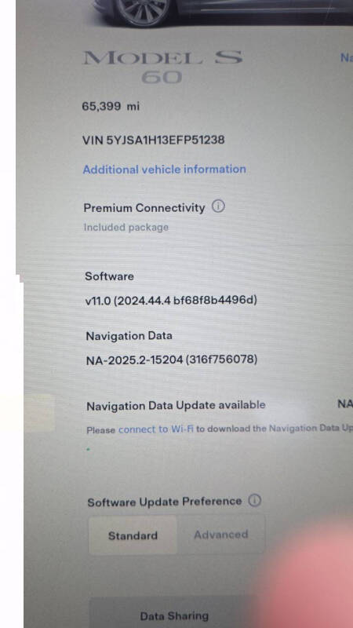Tap Navigation Data Update available heading

(176, 405)
